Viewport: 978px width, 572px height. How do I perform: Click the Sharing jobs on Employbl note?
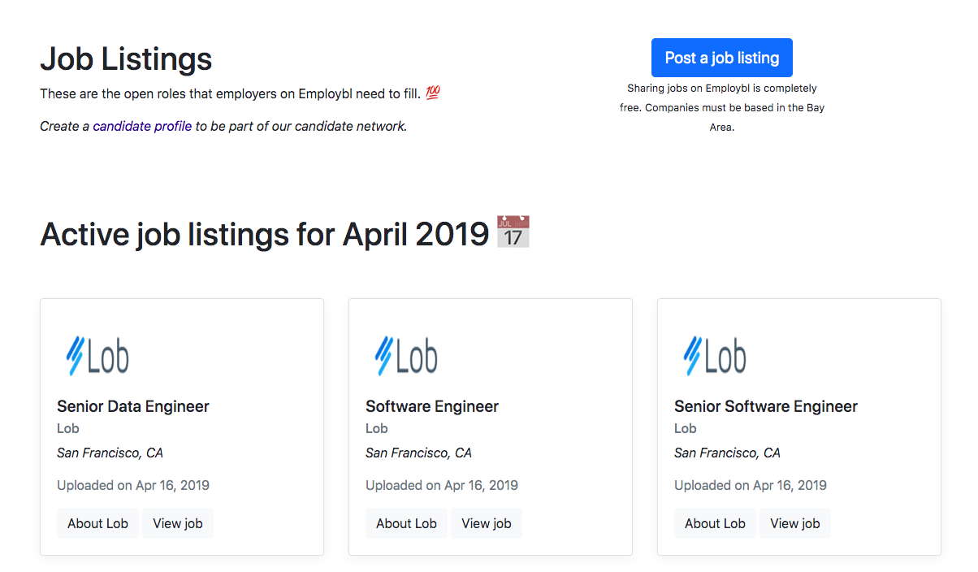[722, 107]
